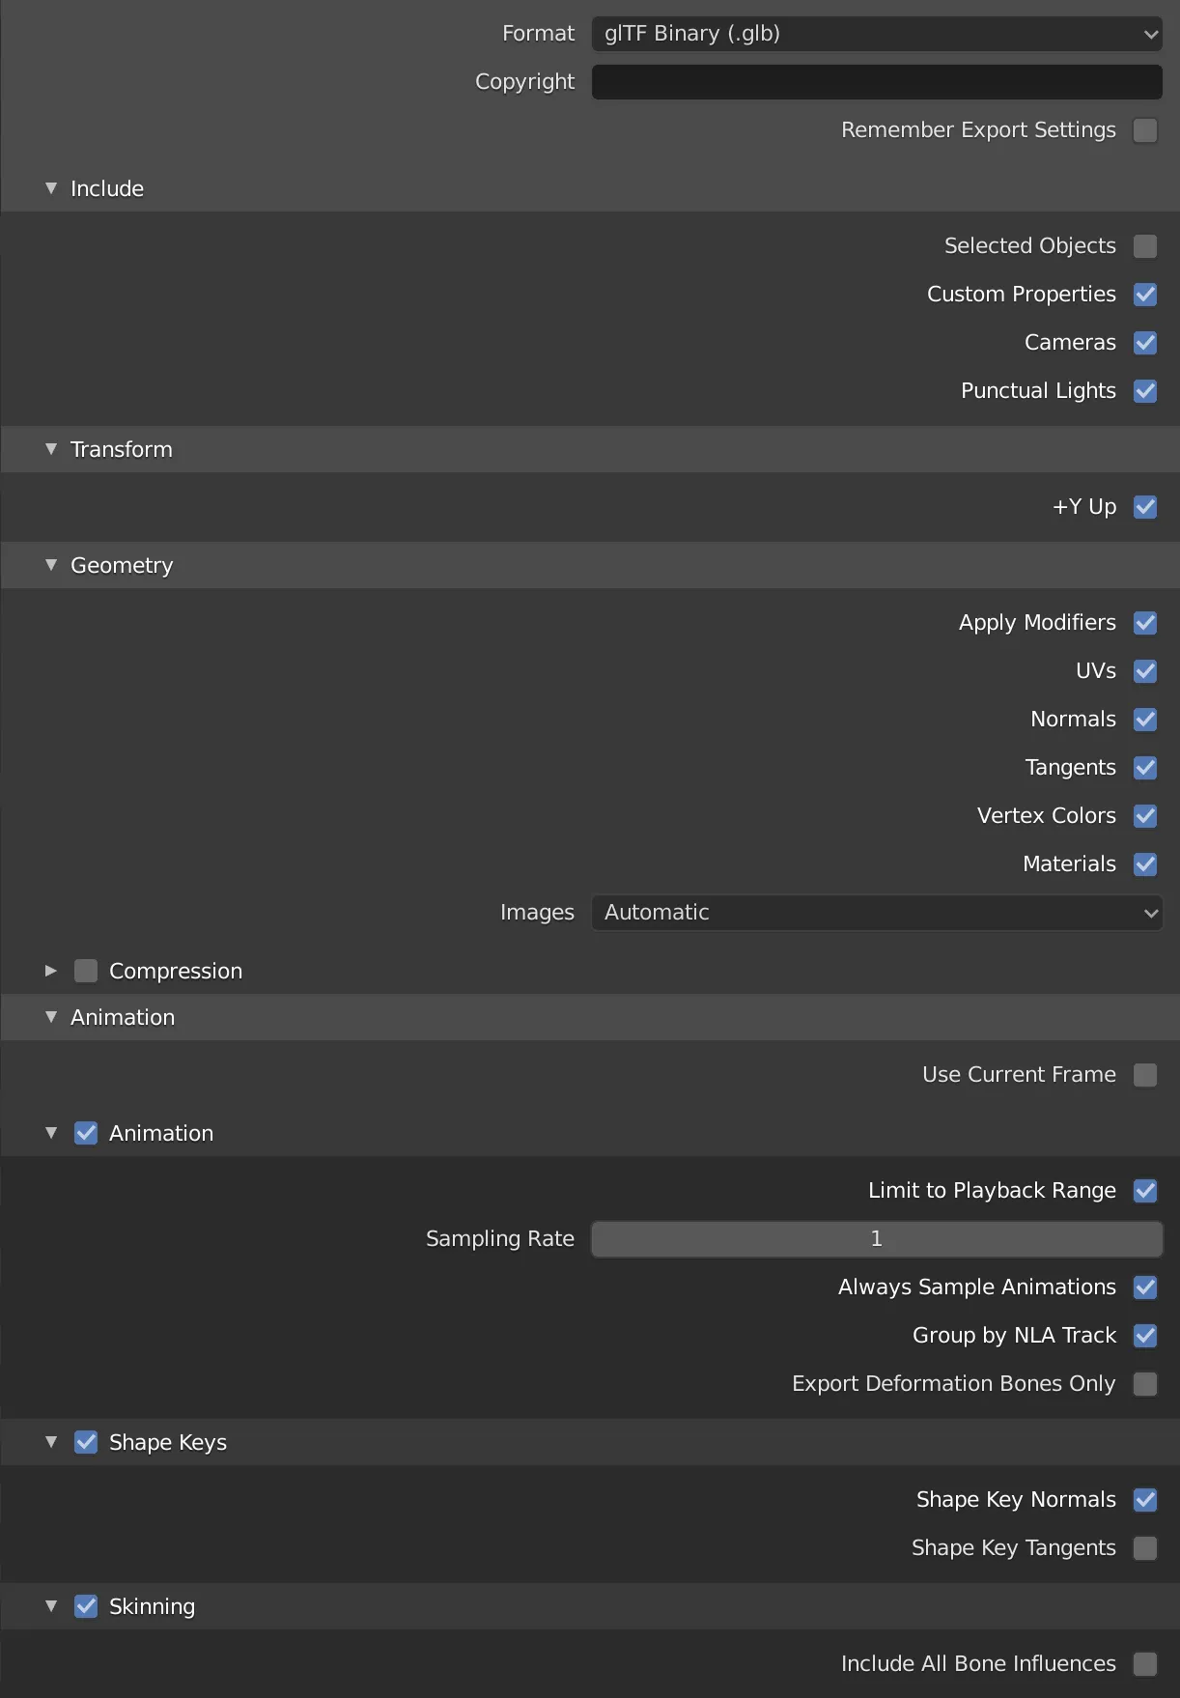Uncheck the Tangents option
Viewport: 1180px width, 1698px height.
1145,768
